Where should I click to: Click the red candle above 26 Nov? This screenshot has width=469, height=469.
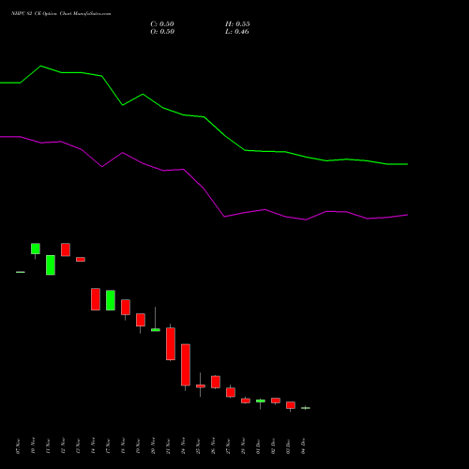(216, 382)
